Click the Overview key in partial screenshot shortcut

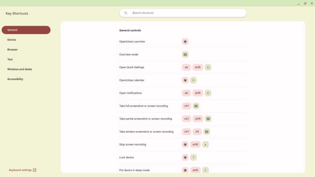(208, 119)
